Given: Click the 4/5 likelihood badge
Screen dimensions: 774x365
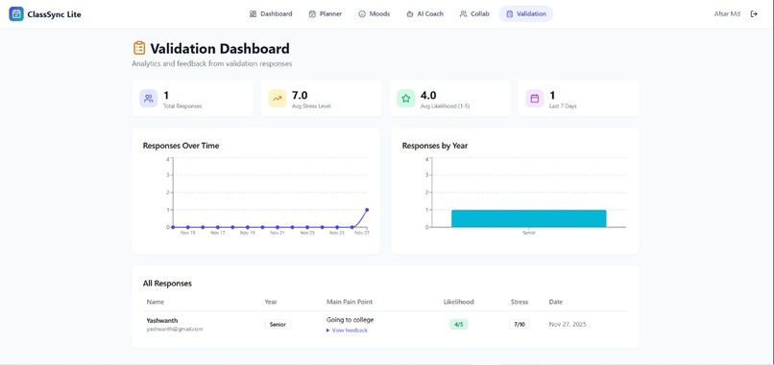Looking at the screenshot, I should [x=459, y=324].
